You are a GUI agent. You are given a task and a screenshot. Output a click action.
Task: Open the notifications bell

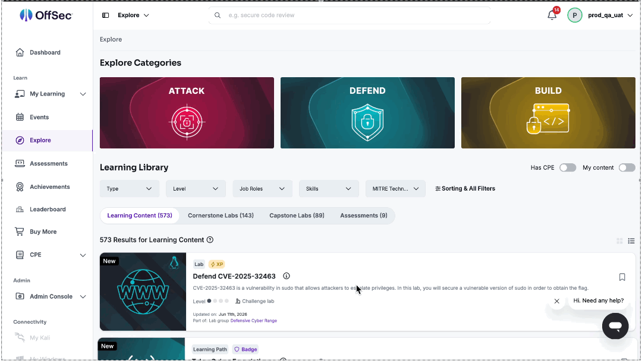click(x=552, y=15)
